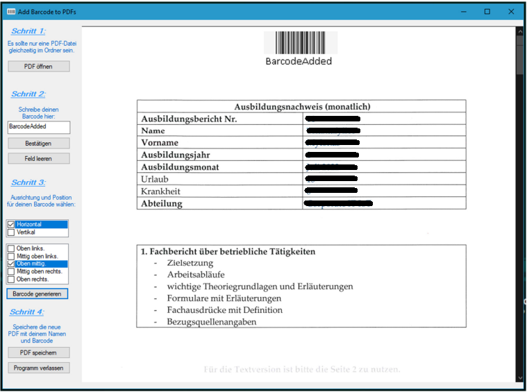Click 'BarcodeAdded' caption under the barcode
The image size is (527, 392).
299,61
